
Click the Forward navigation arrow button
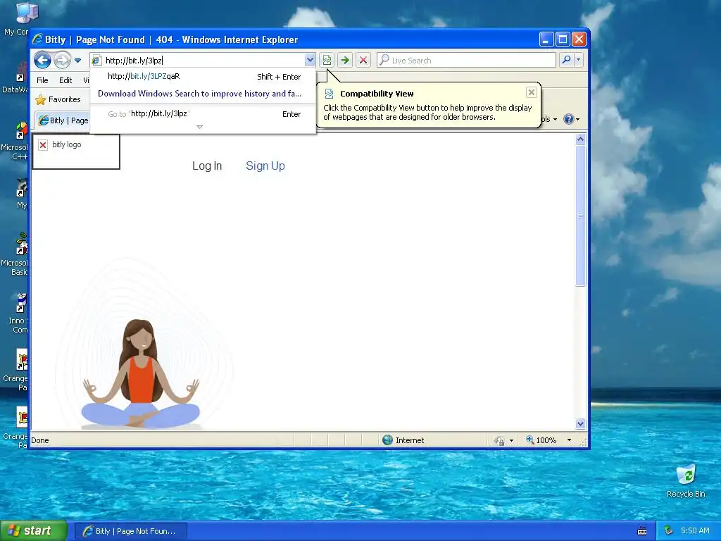point(62,61)
